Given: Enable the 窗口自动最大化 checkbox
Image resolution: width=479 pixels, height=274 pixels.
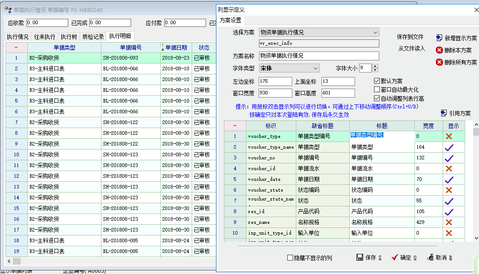Looking at the screenshot, I should coord(377,90).
